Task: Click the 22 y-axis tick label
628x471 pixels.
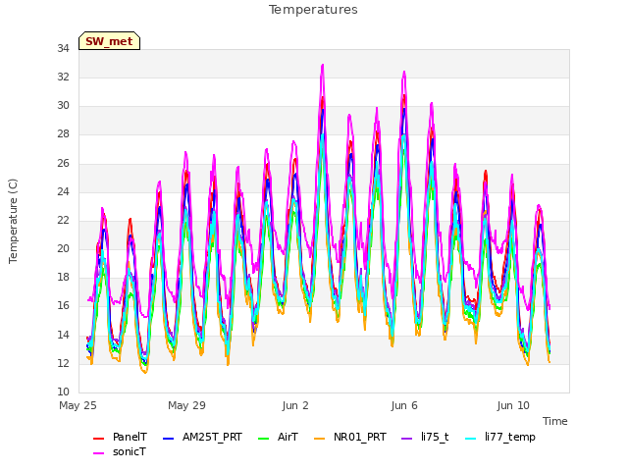Action: click(x=63, y=220)
